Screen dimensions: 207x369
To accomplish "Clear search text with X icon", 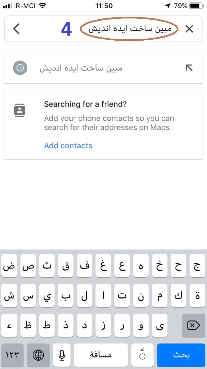I will (x=189, y=29).
